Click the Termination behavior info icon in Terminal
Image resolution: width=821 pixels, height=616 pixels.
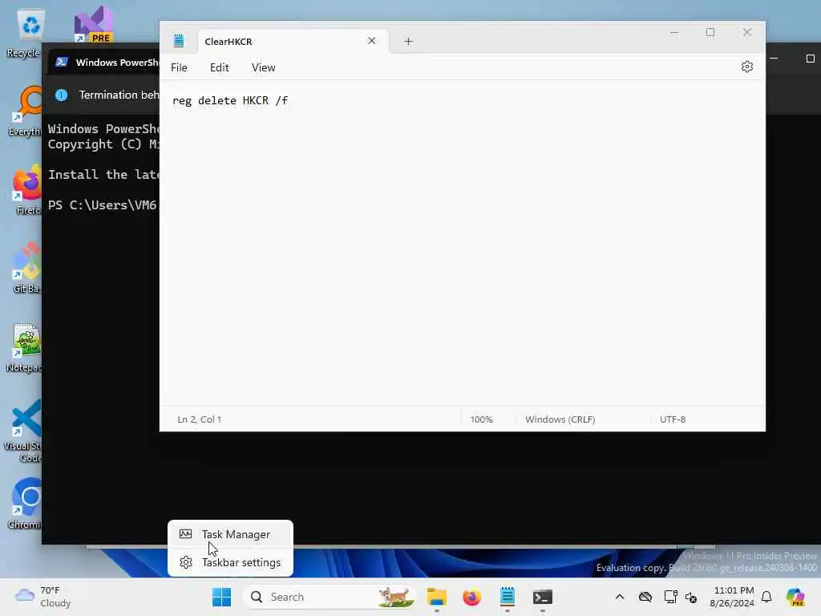61,95
